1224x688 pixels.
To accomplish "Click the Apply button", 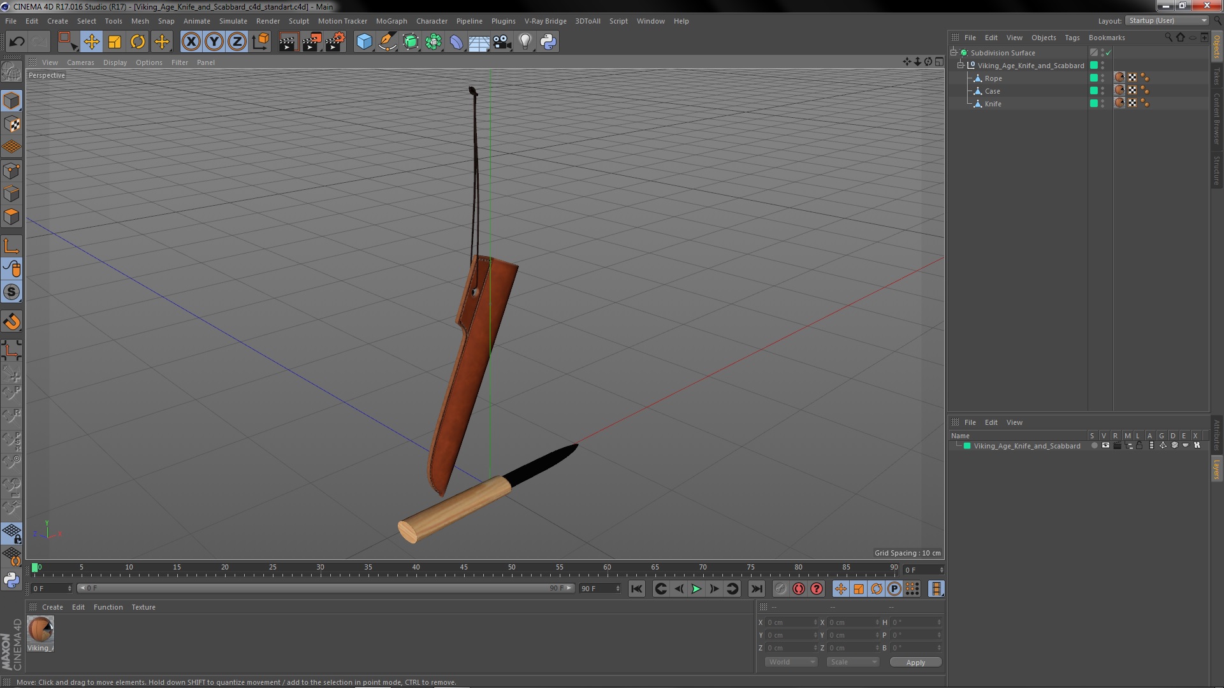I will [x=915, y=663].
